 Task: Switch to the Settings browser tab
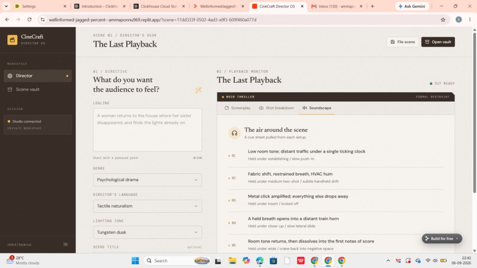(40, 6)
